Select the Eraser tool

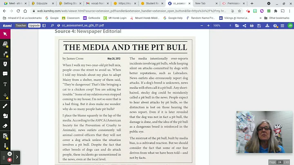click(5, 126)
